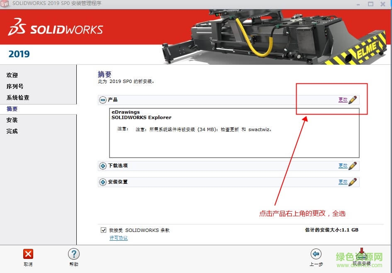Click the pencil icon beside 安装位置 更改

tap(353, 182)
